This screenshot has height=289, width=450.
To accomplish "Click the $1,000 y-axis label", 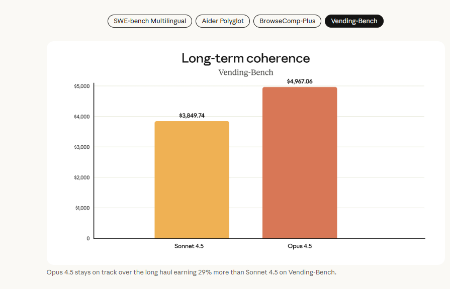I will (81, 208).
